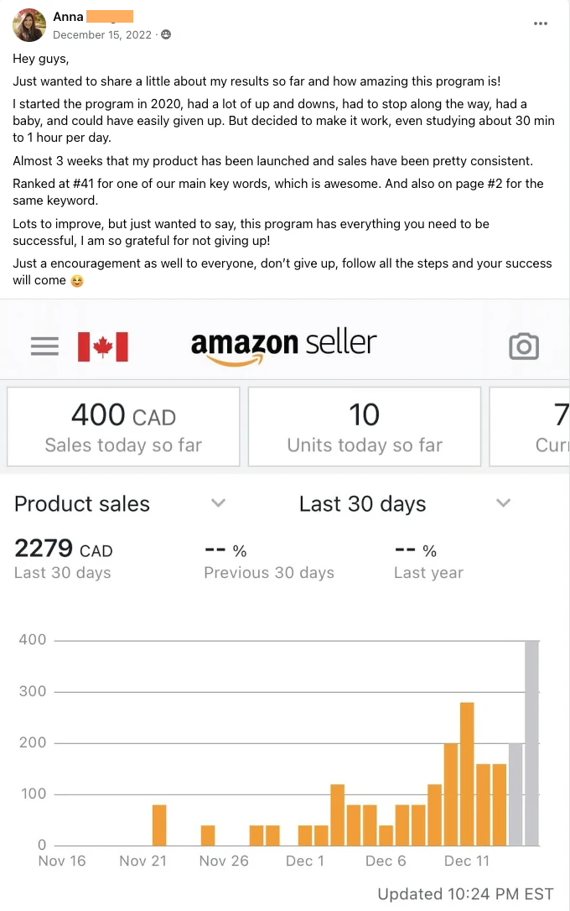The image size is (570, 911).
Task: Click the globe public-audience icon
Action: [166, 34]
